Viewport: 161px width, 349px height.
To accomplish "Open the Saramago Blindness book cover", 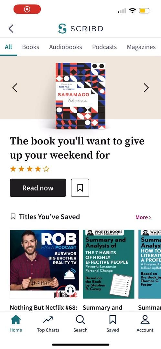I will coord(80,96).
